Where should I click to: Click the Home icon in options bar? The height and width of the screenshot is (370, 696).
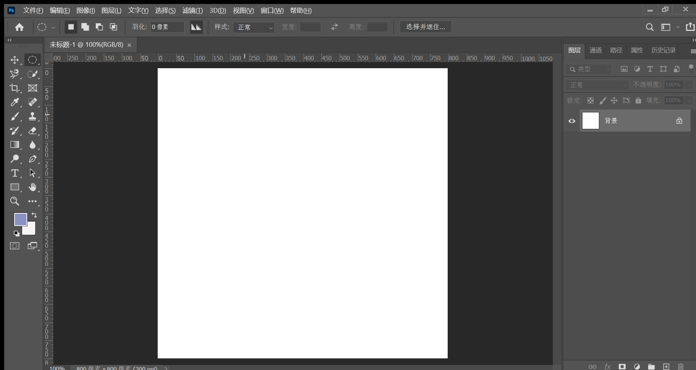point(20,27)
